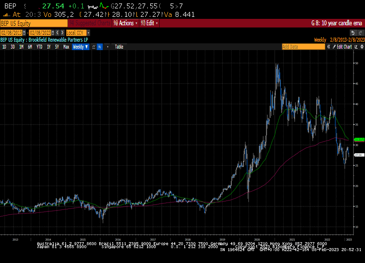Select the 1D range tab
This screenshot has height=263, width=365.
(4, 47)
